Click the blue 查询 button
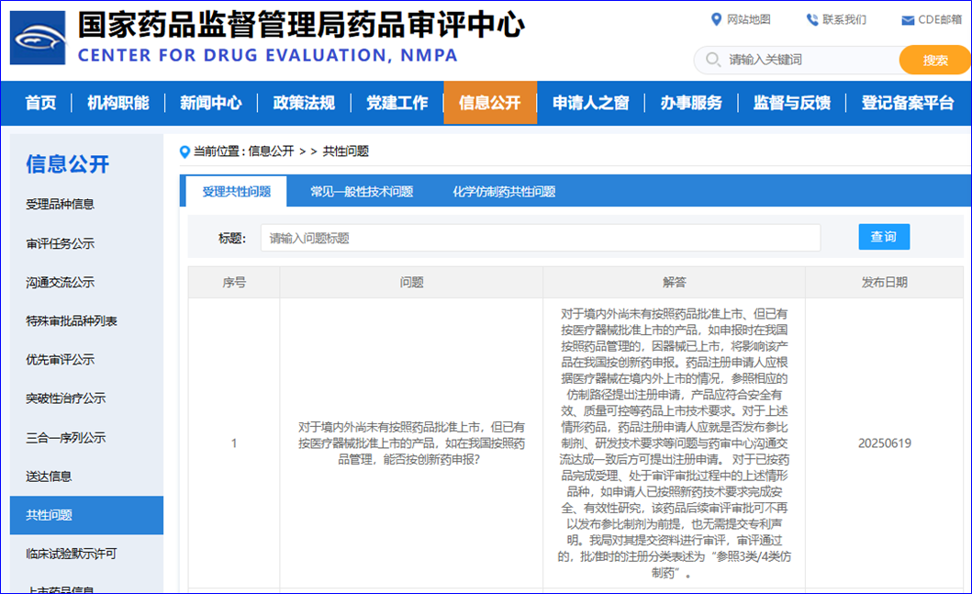The height and width of the screenshot is (594, 972). (884, 237)
